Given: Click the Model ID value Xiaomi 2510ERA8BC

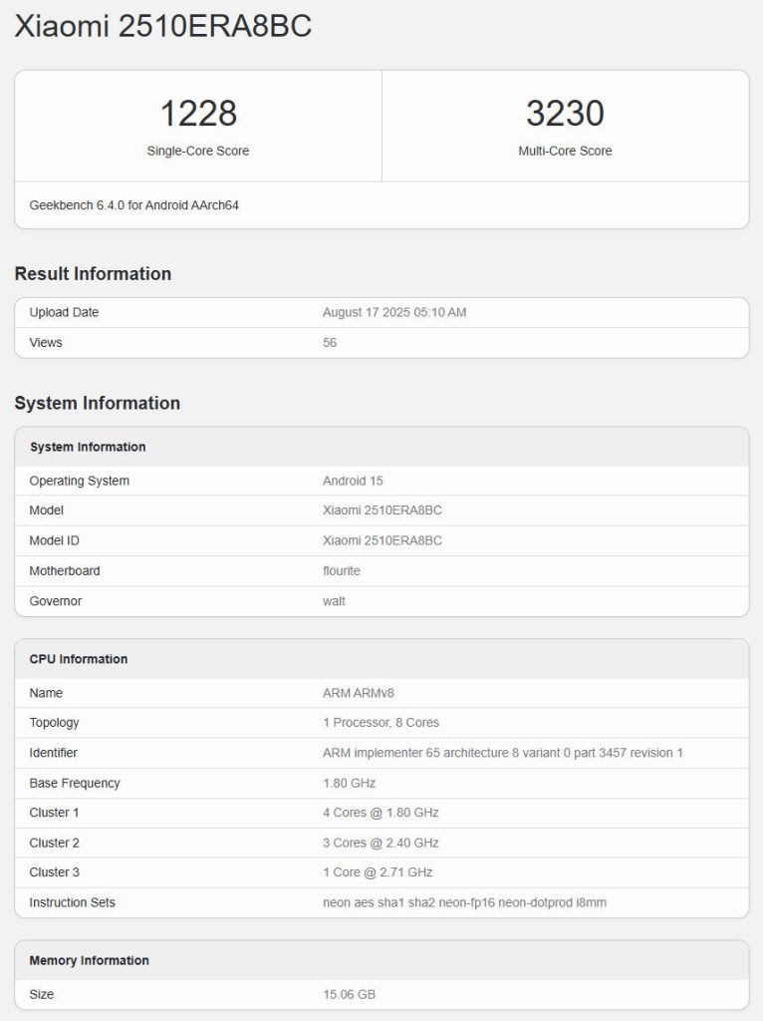Looking at the screenshot, I should pyautogui.click(x=382, y=540).
